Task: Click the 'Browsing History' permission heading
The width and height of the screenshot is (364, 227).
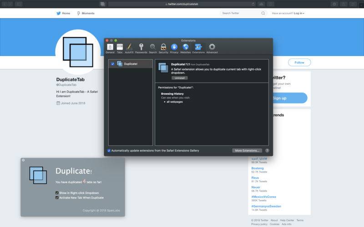Action: (172, 94)
